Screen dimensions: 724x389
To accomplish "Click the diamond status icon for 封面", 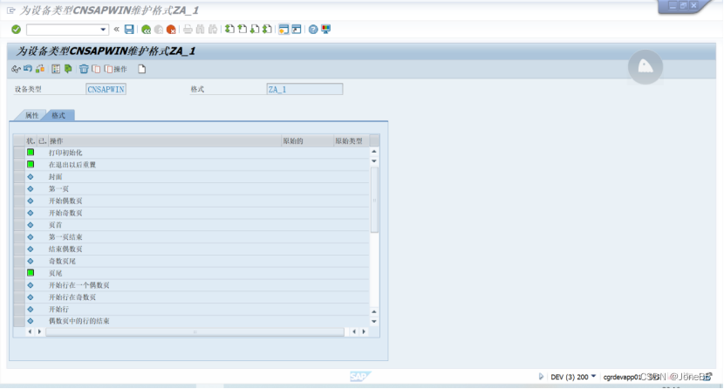I will pos(31,177).
